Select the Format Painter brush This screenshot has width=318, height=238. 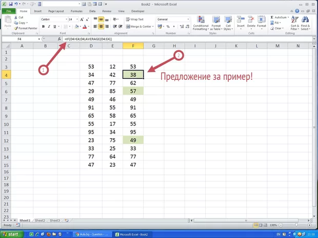click(x=16, y=28)
